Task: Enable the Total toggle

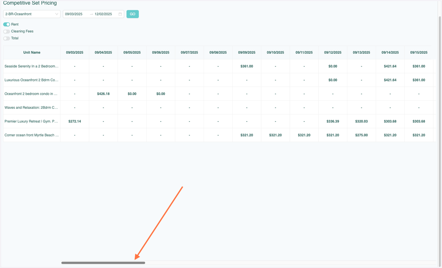Action: coord(7,38)
